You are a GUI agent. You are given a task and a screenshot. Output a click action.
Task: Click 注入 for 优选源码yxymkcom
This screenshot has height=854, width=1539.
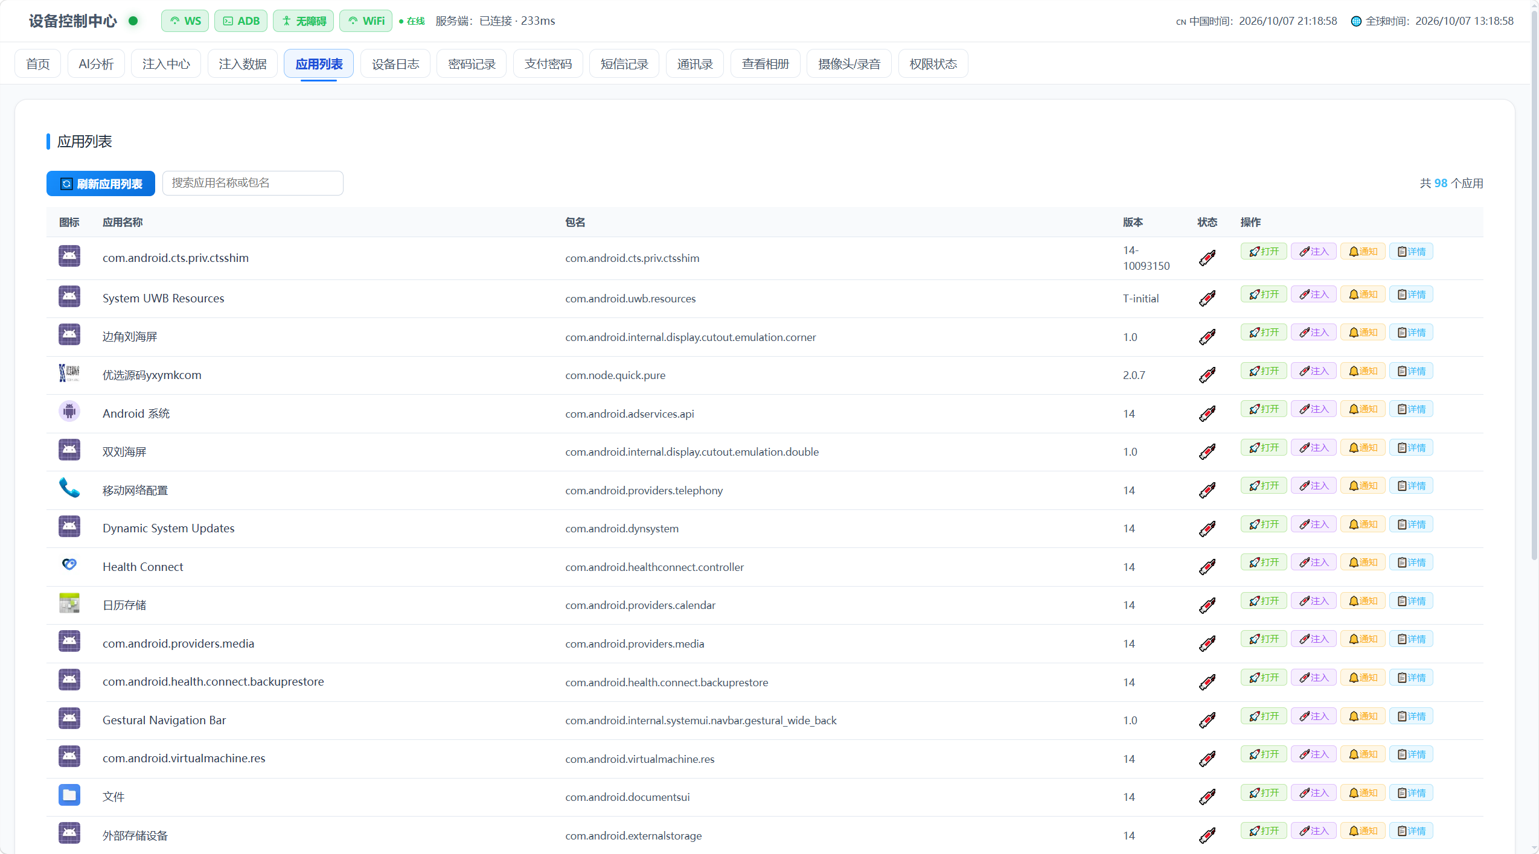1314,371
